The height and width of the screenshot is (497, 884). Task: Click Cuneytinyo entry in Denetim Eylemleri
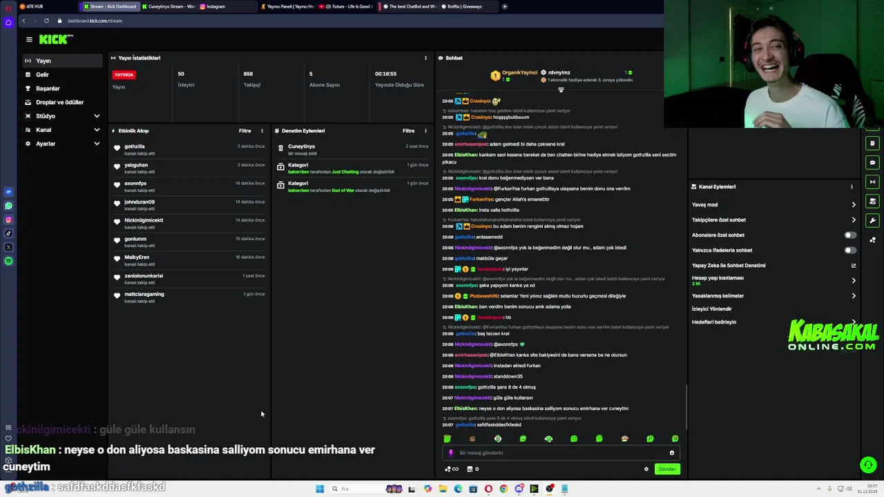point(302,146)
